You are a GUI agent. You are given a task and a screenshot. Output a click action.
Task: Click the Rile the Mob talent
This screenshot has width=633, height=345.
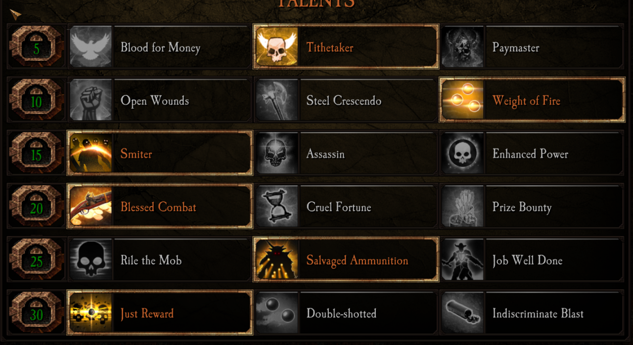coord(160,259)
